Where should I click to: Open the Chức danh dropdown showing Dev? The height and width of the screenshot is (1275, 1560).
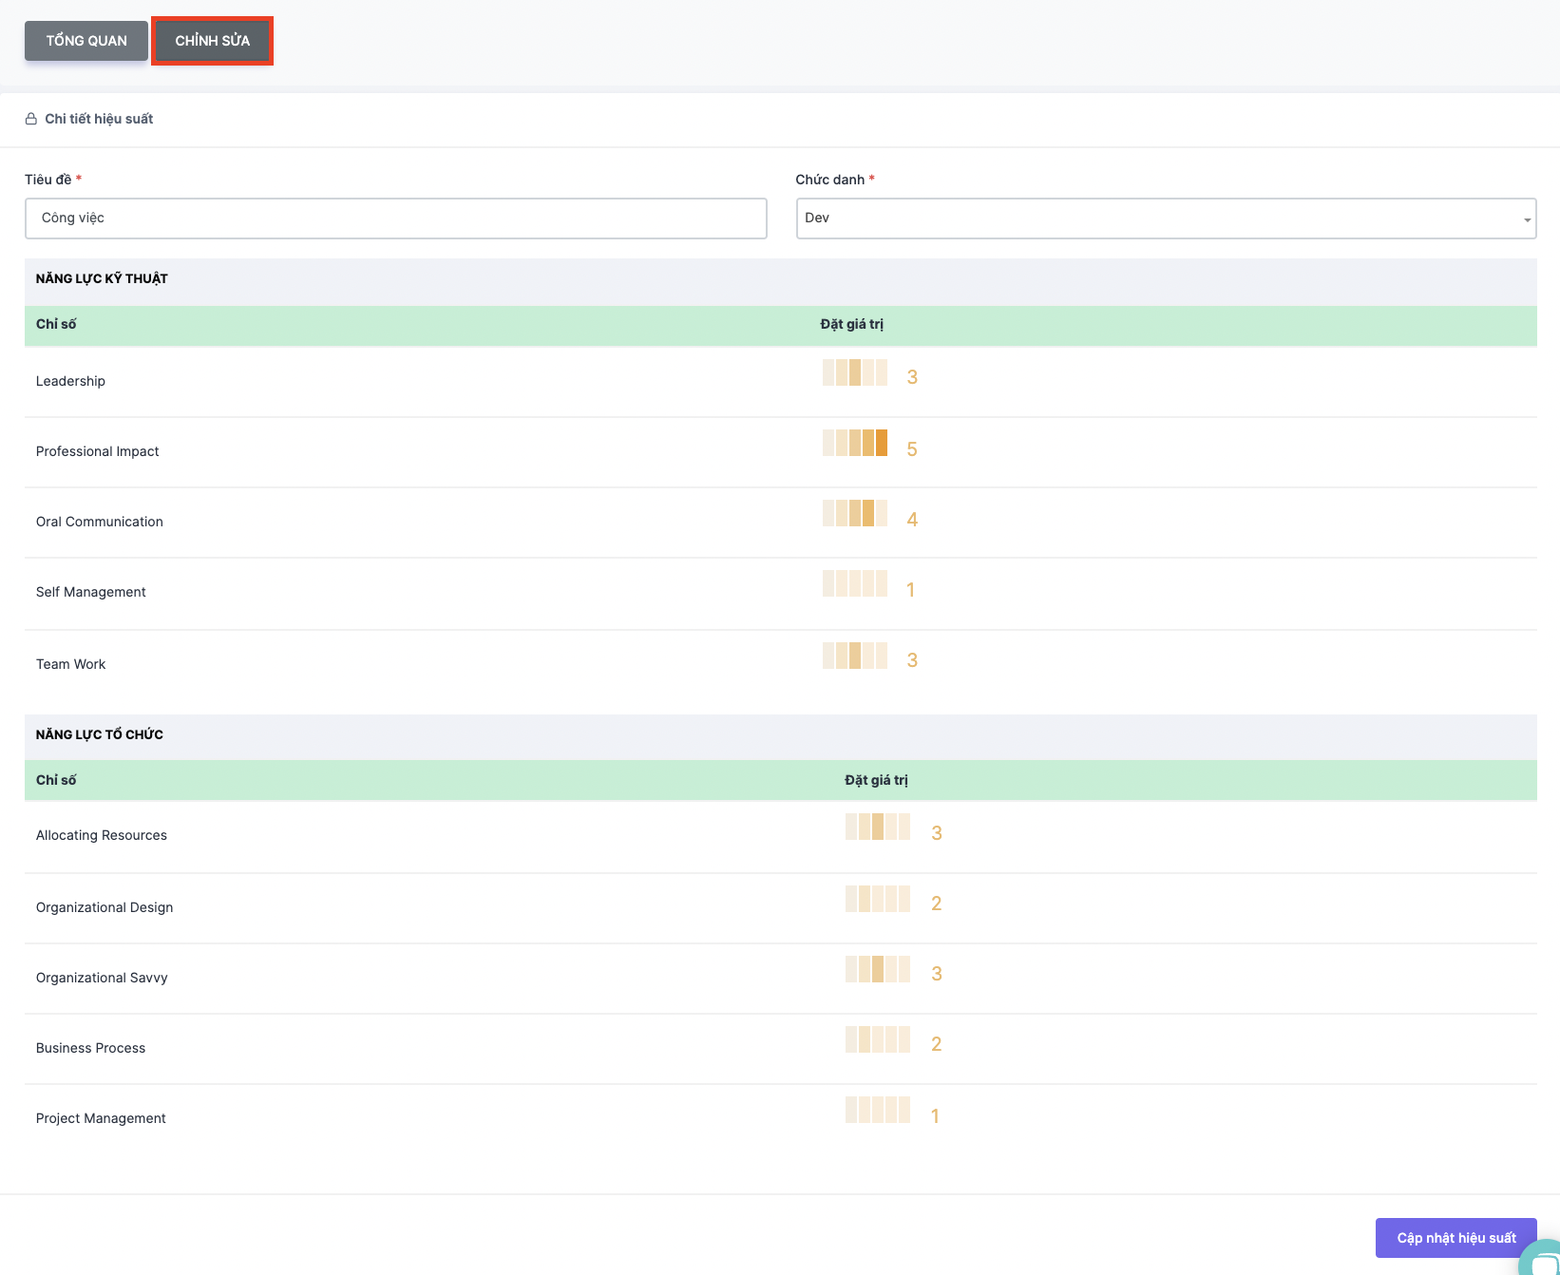coord(1166,219)
